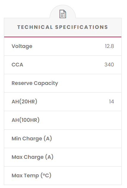Click the Technical Specifications heading
The image size is (127, 188).
point(63,27)
